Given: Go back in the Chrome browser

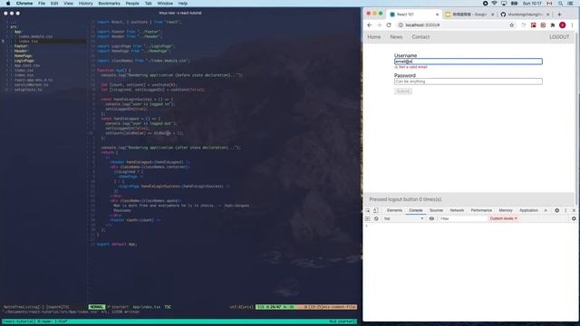Looking at the screenshot, I should point(370,25).
